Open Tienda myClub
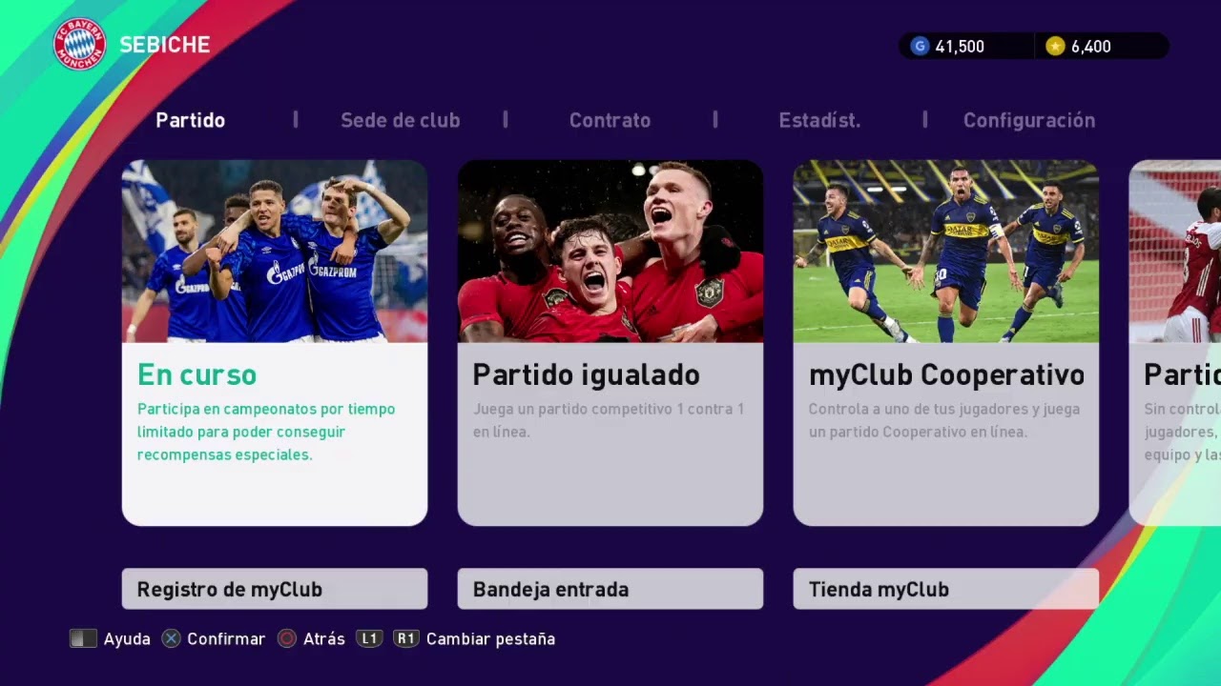Viewport: 1221px width, 686px height. [946, 589]
